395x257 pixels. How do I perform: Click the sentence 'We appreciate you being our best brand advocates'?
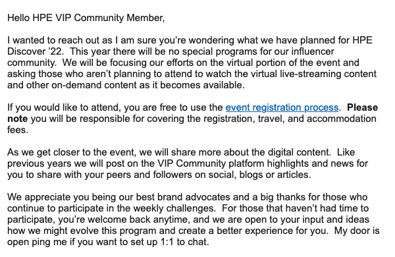(118, 197)
